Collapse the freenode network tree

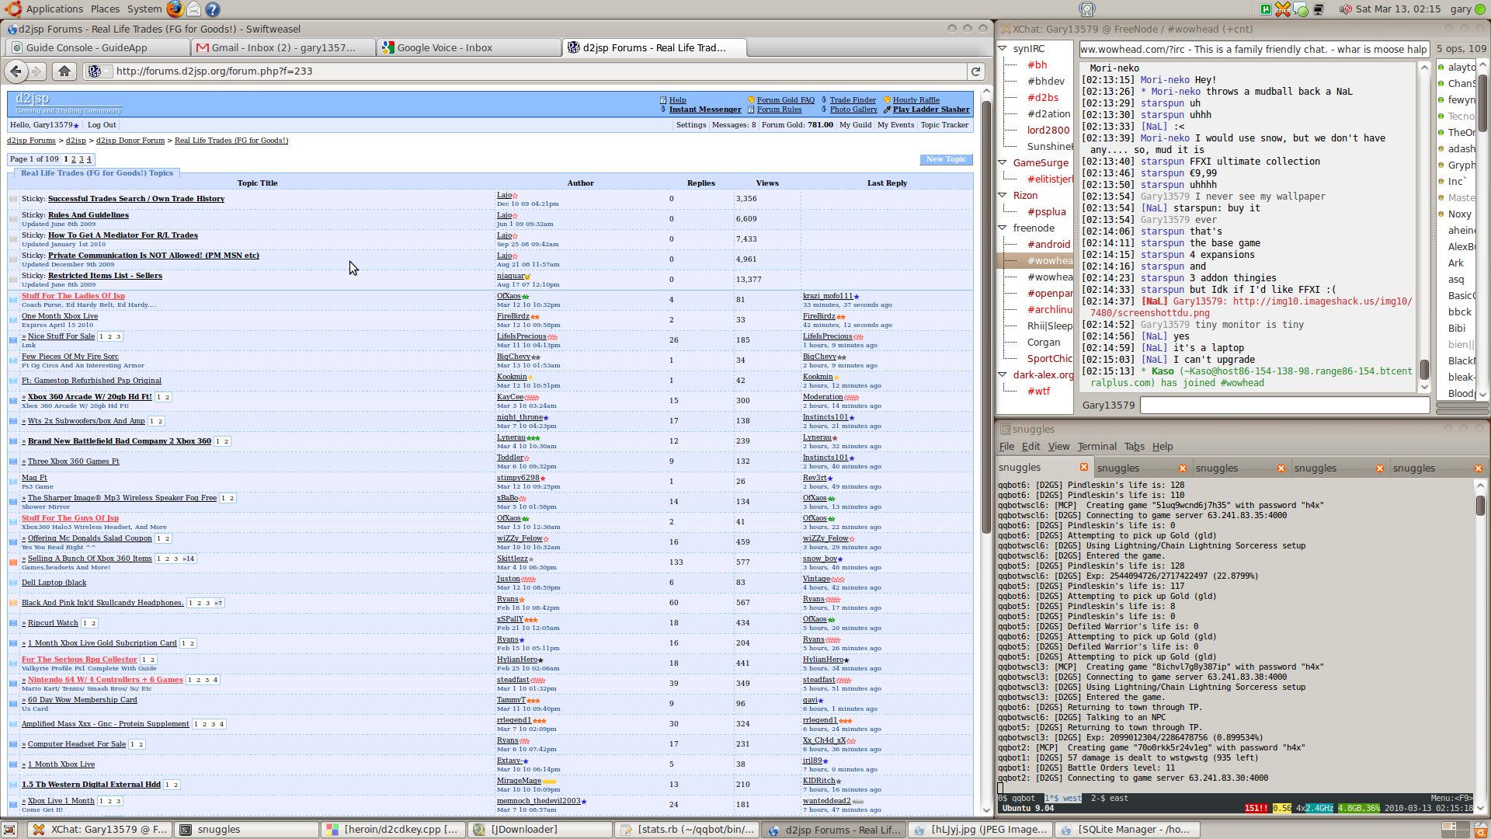(1003, 228)
